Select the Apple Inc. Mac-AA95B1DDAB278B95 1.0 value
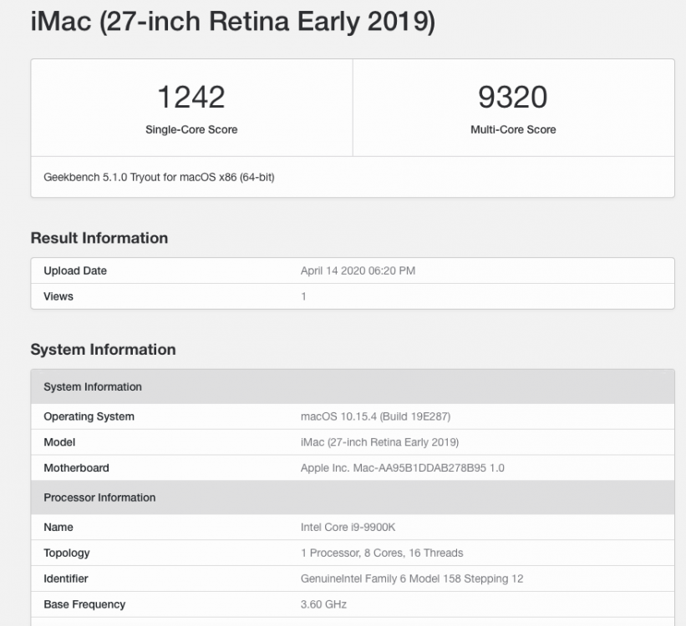Image resolution: width=686 pixels, height=626 pixels. [x=403, y=467]
